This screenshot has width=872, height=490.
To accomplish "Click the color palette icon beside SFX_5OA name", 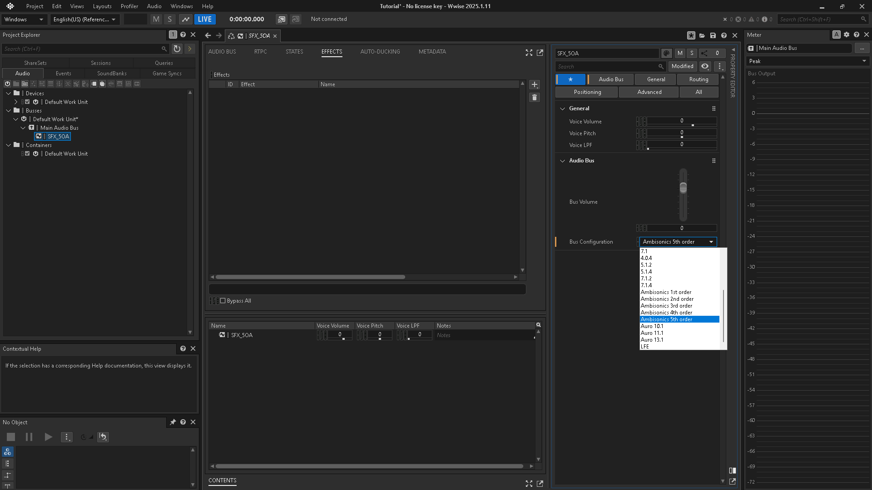I will click(x=666, y=53).
